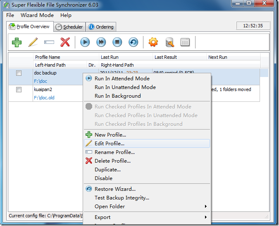This screenshot has height=226, width=279.
Task: Switch to the Ordering tab
Action: (101, 27)
